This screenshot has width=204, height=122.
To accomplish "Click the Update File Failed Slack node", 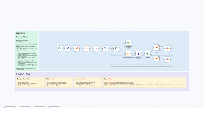I will click(168, 48).
